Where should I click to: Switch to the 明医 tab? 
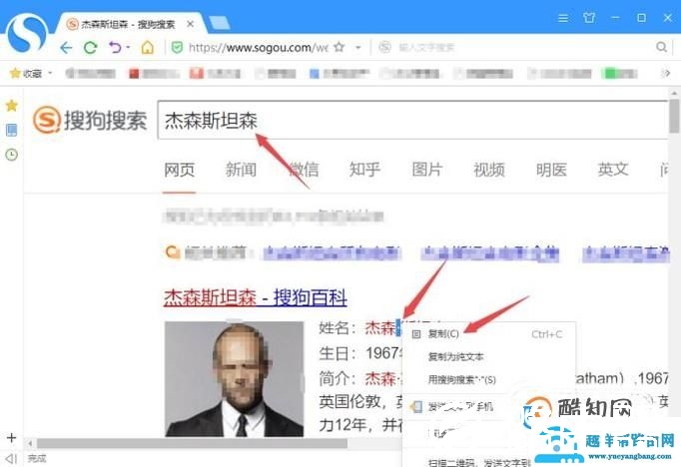pos(551,170)
